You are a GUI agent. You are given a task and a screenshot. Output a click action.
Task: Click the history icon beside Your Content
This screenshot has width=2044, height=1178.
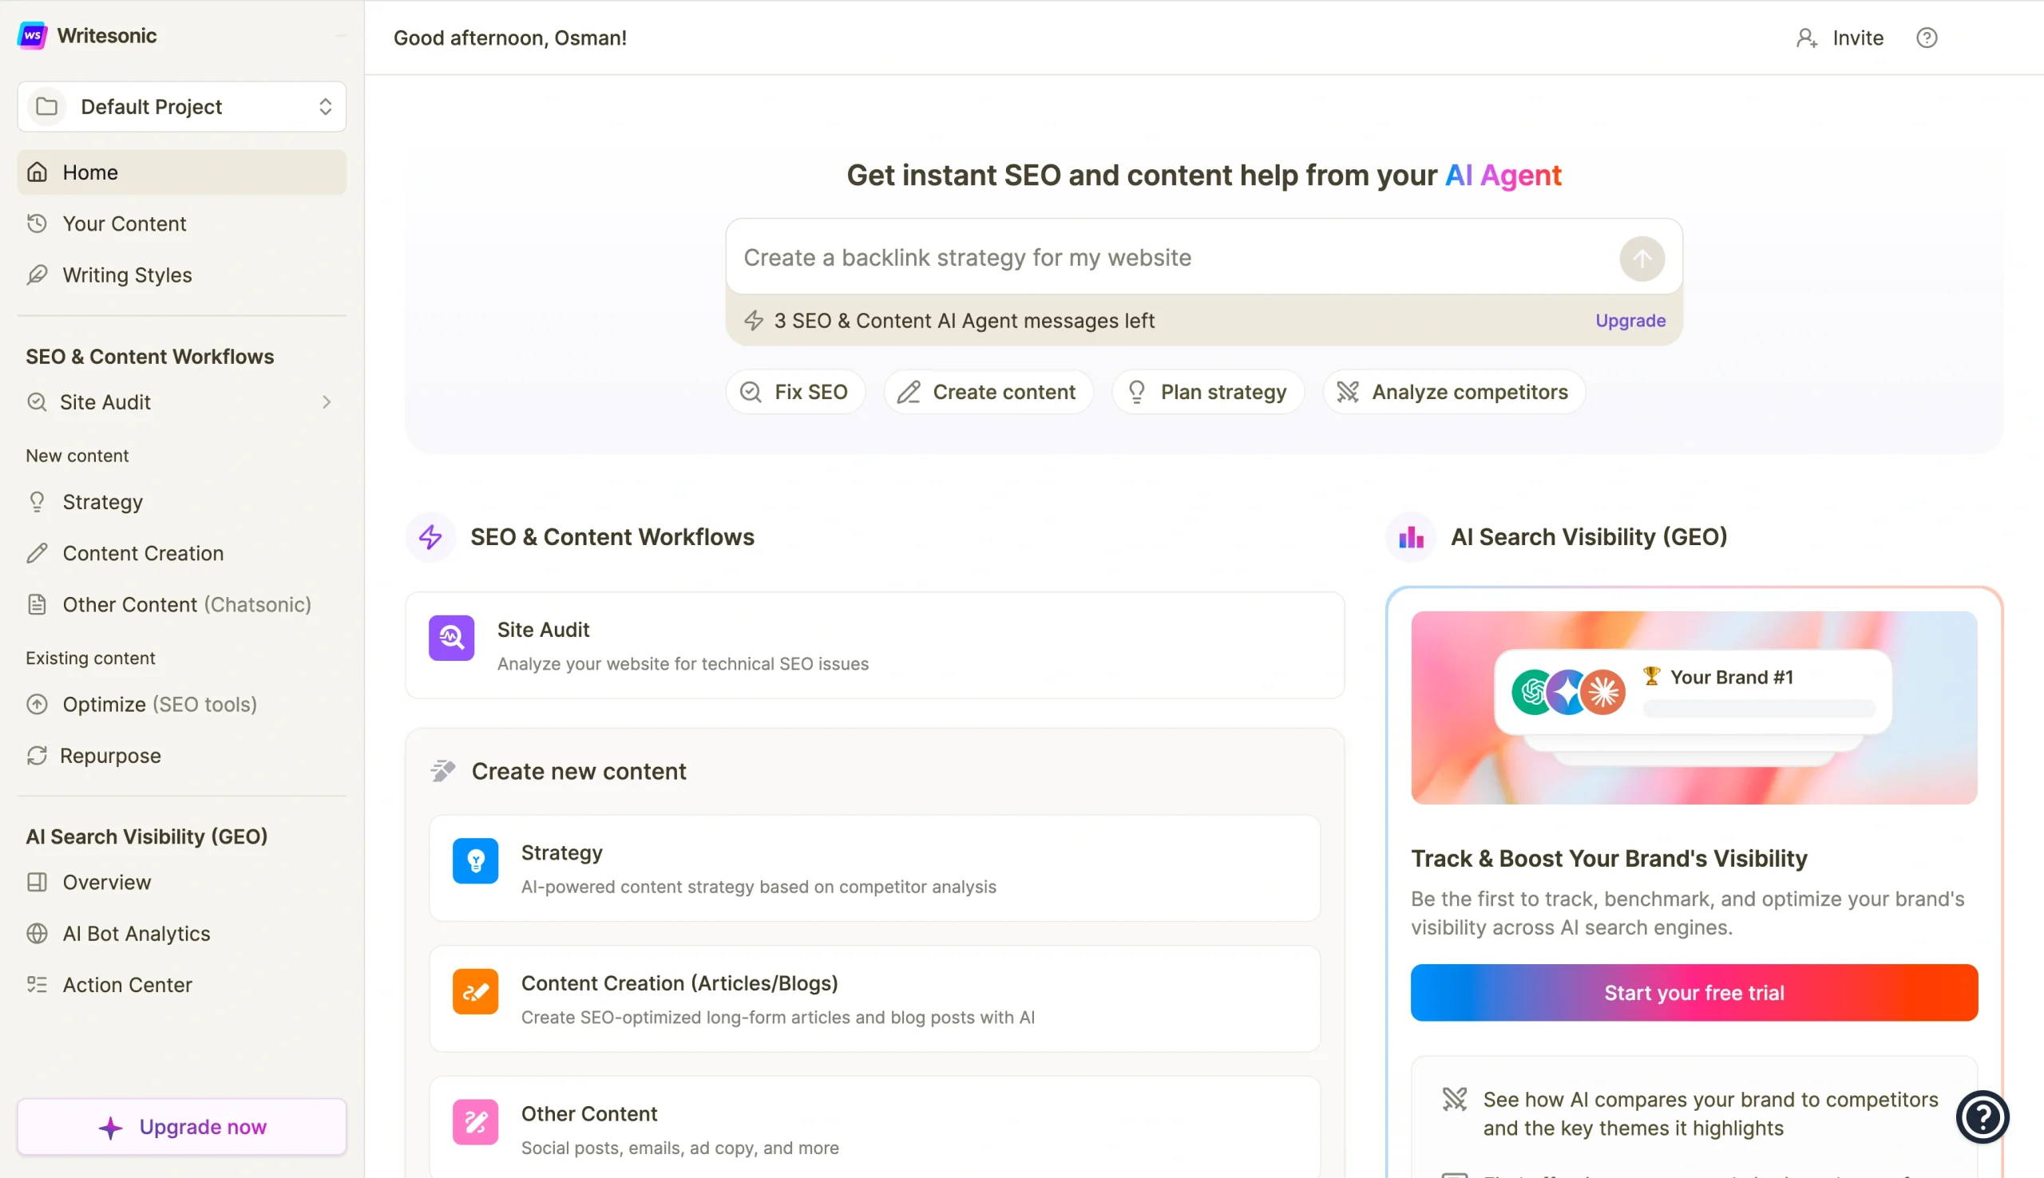point(38,223)
